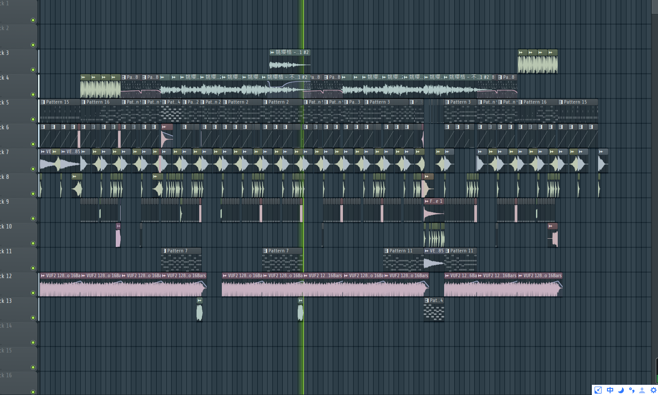Open the menu of the leftmost Pattern 15 clip
Screen dimensions: 658x395
[x=43, y=102]
